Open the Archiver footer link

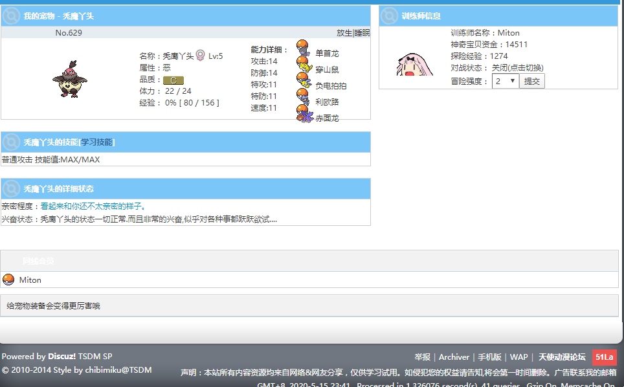pos(454,357)
